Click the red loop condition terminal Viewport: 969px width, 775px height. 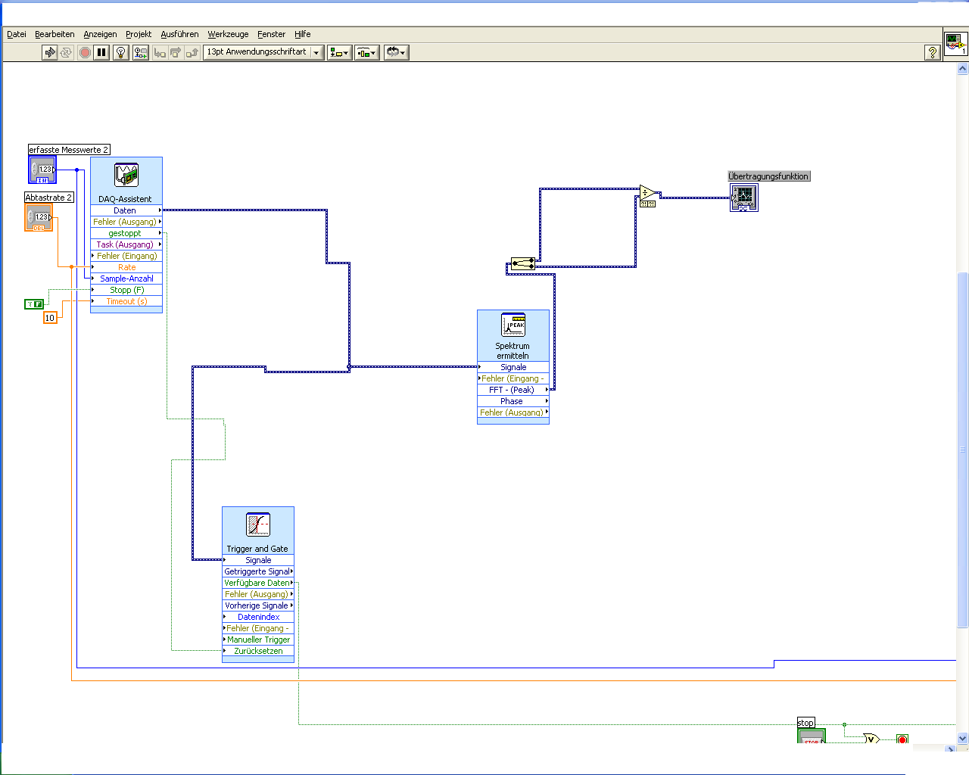(x=902, y=739)
